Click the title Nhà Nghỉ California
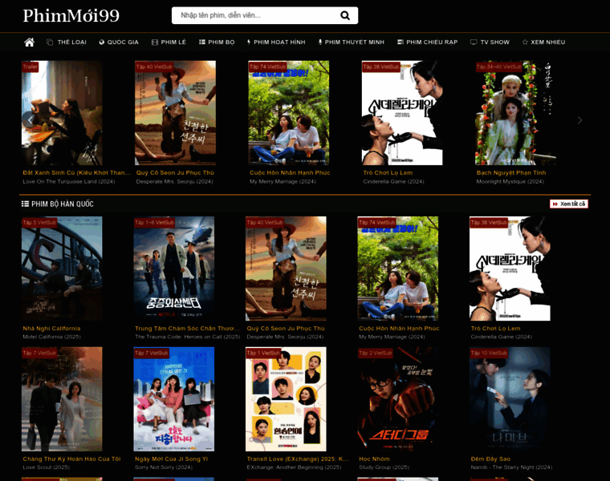Screen dimensions: 610x481 pyautogui.click(x=51, y=329)
